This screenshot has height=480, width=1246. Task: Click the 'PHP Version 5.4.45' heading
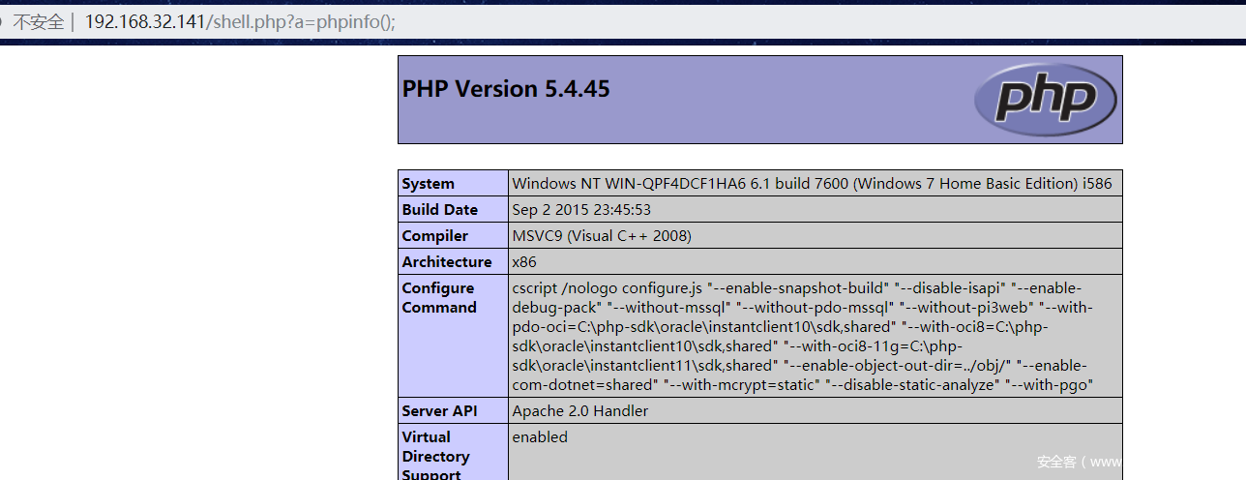(506, 89)
